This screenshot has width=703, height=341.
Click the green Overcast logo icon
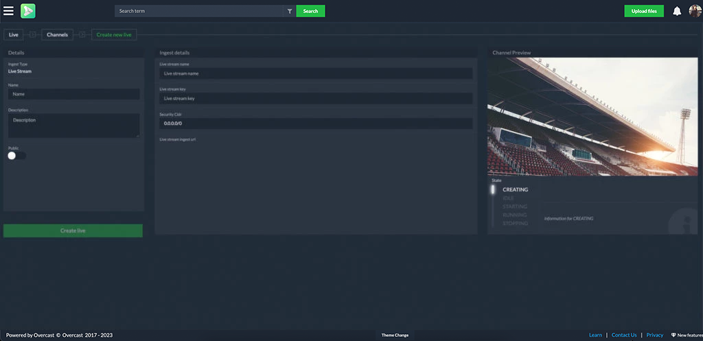(x=27, y=11)
